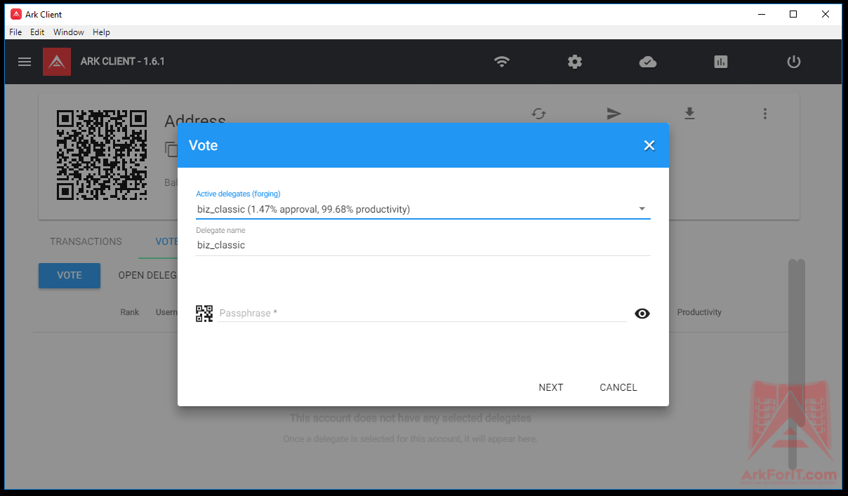Click the Delegate name field
848x496 pixels.
(423, 245)
